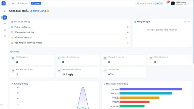The image size is (194, 109).
Task: Click the Vị trí đang tuyển value 3
Action: (x=17, y=62)
